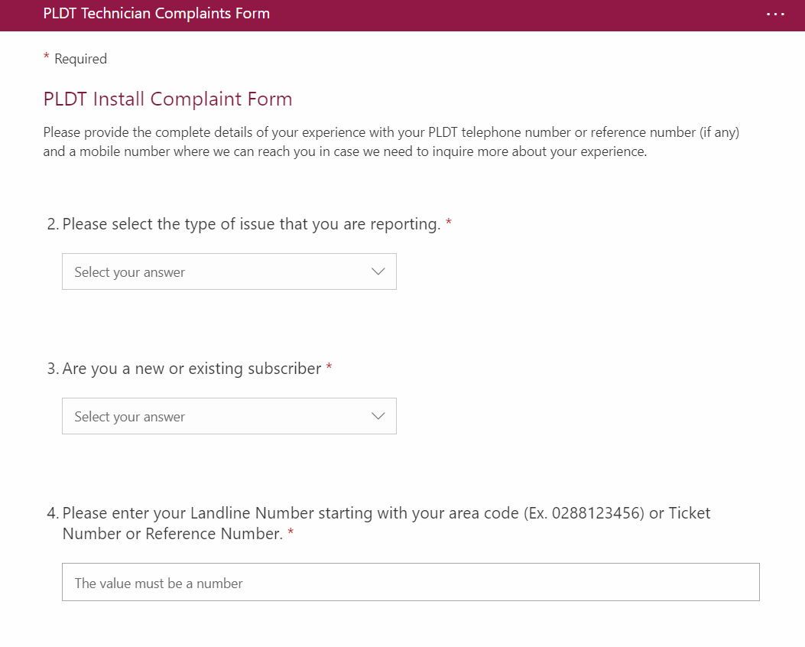Screen dimensions: 805x647
Task: Click the chevron on the subscriber dropdown
Action: (x=378, y=416)
